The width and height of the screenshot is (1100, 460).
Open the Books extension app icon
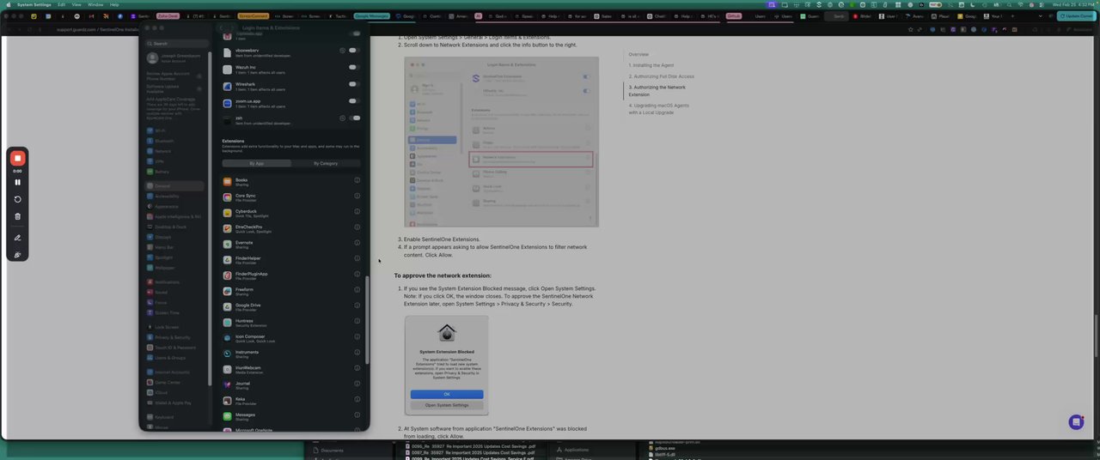click(227, 181)
